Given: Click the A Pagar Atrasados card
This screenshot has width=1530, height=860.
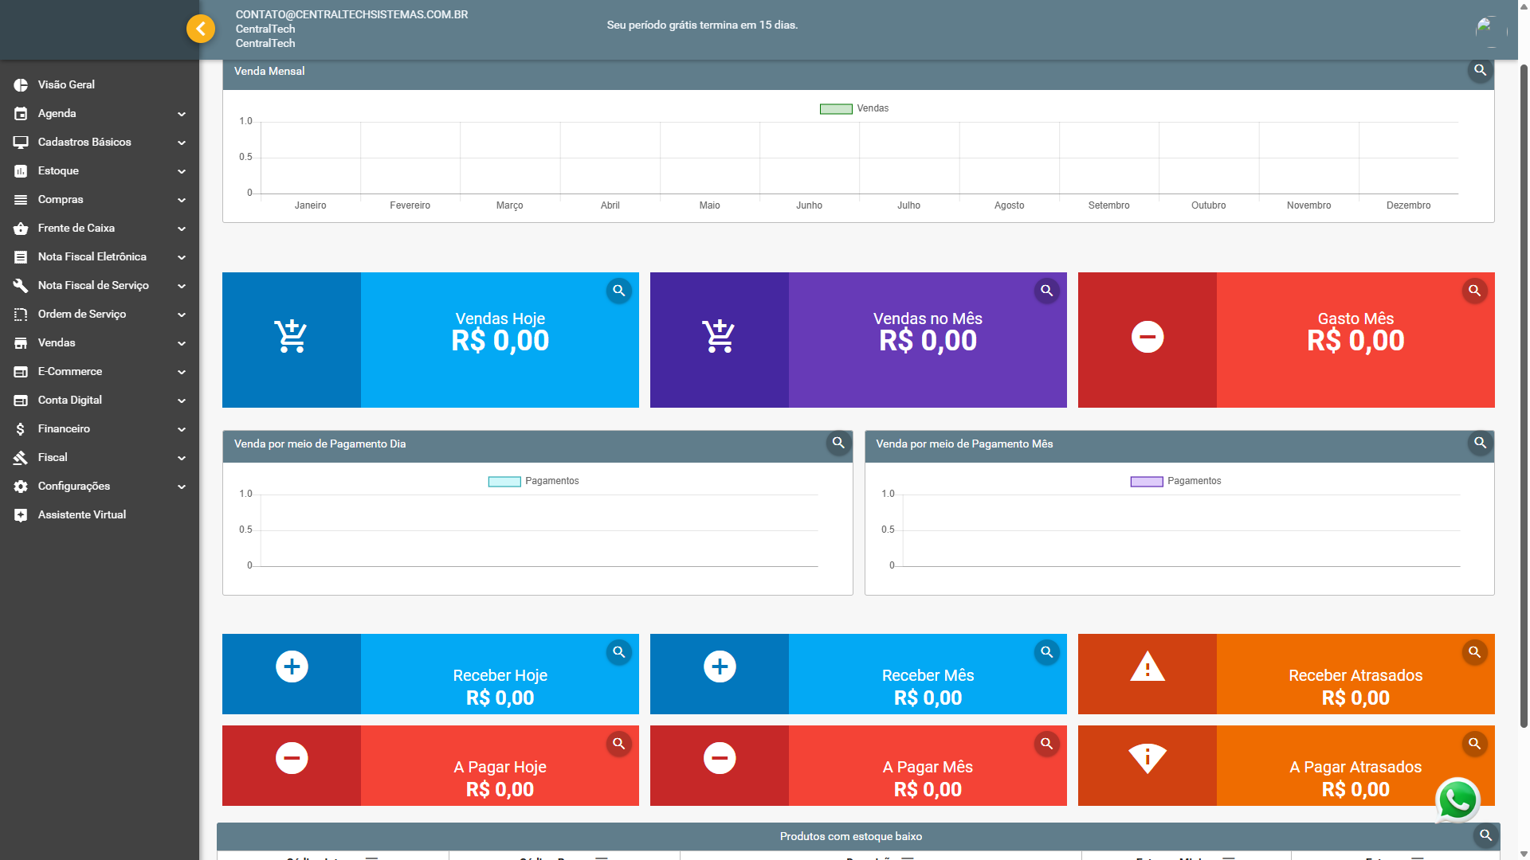Looking at the screenshot, I should [1355, 766].
